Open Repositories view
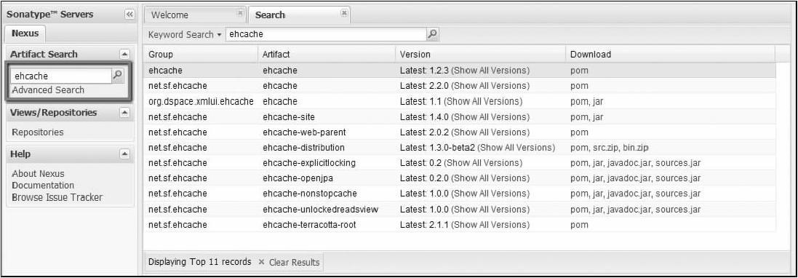The width and height of the screenshot is (798, 278). (x=38, y=132)
